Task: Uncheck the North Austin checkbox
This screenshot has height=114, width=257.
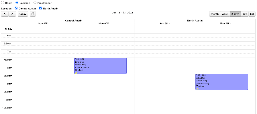Action: (41, 8)
